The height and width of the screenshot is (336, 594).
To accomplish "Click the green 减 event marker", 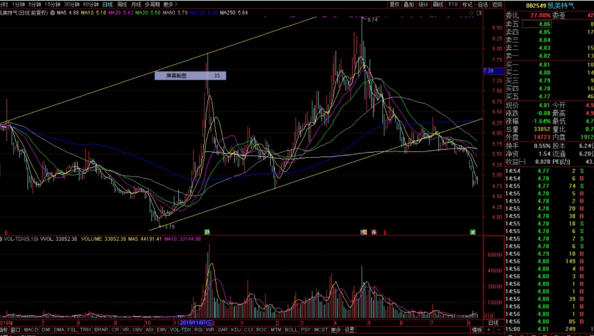I will coord(473,232).
